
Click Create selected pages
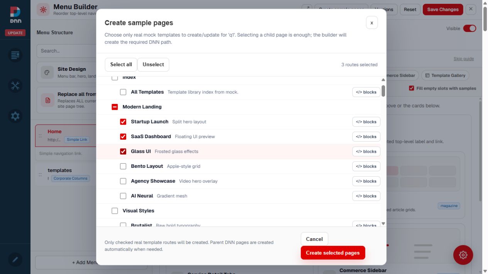coord(333,253)
